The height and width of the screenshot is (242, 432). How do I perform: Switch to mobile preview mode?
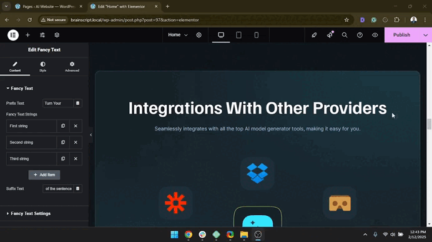tap(256, 35)
